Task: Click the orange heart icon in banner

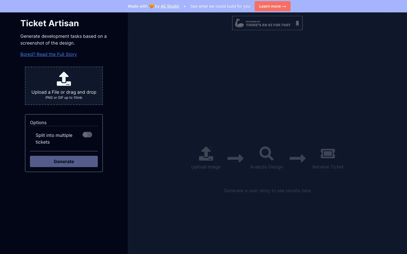Action: (151, 6)
